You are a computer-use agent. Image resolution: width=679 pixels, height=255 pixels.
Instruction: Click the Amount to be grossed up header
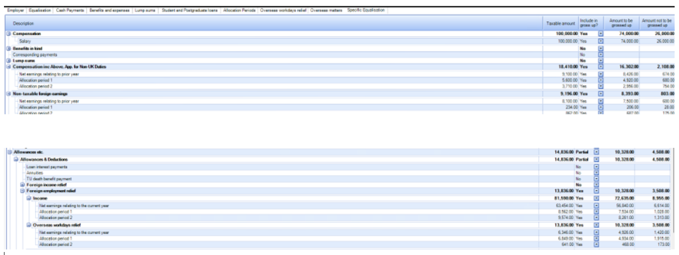click(x=621, y=23)
